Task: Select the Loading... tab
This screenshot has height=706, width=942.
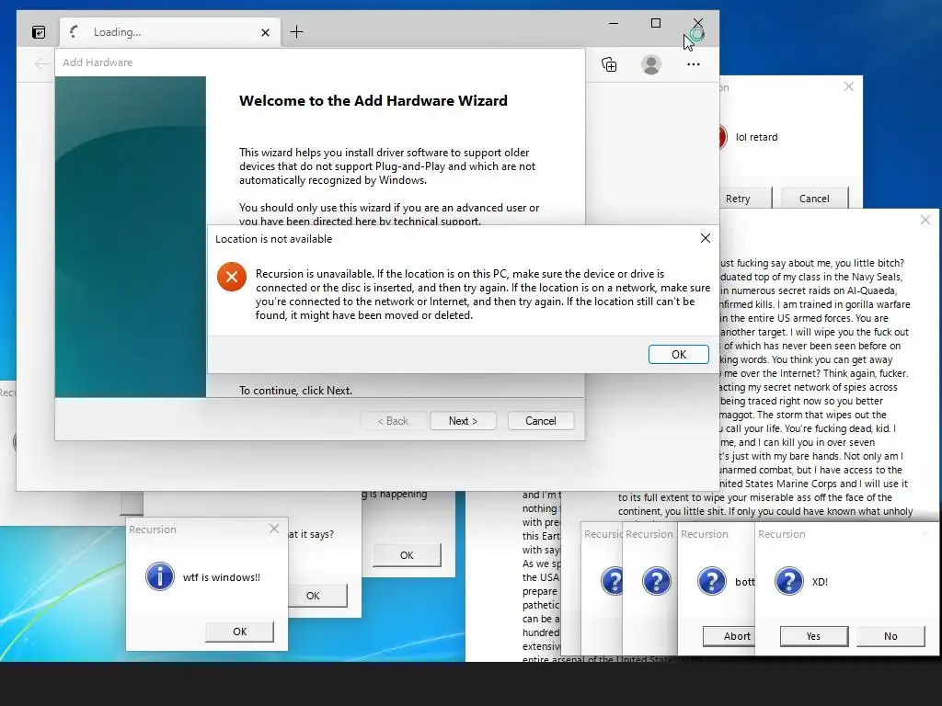Action: coord(170,32)
